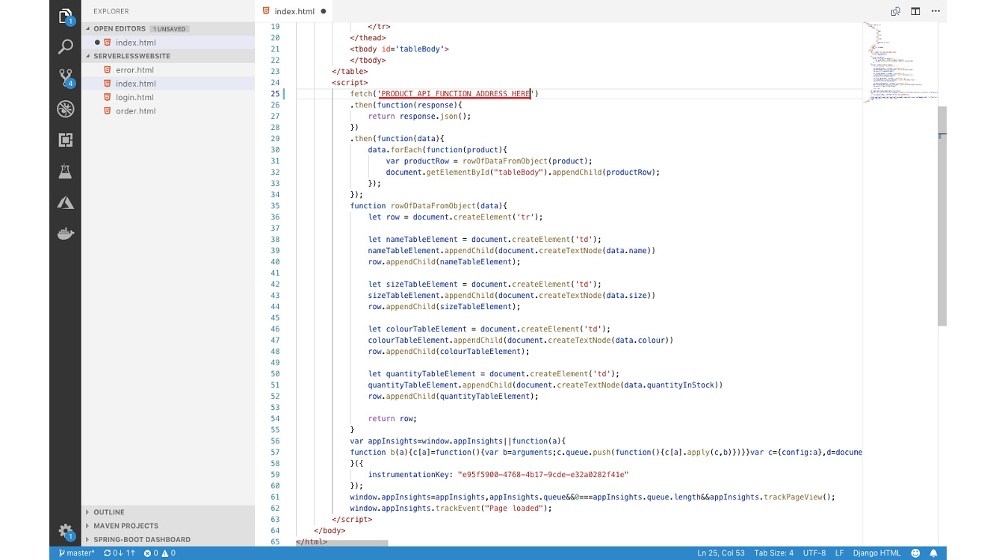Open the Docker view in activity bar
This screenshot has height=560, width=996.
(65, 234)
